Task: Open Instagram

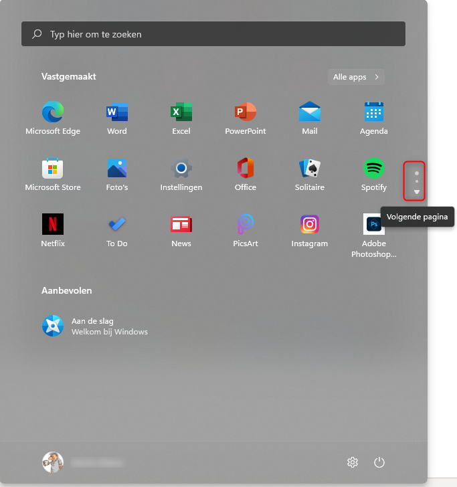Action: (x=309, y=230)
